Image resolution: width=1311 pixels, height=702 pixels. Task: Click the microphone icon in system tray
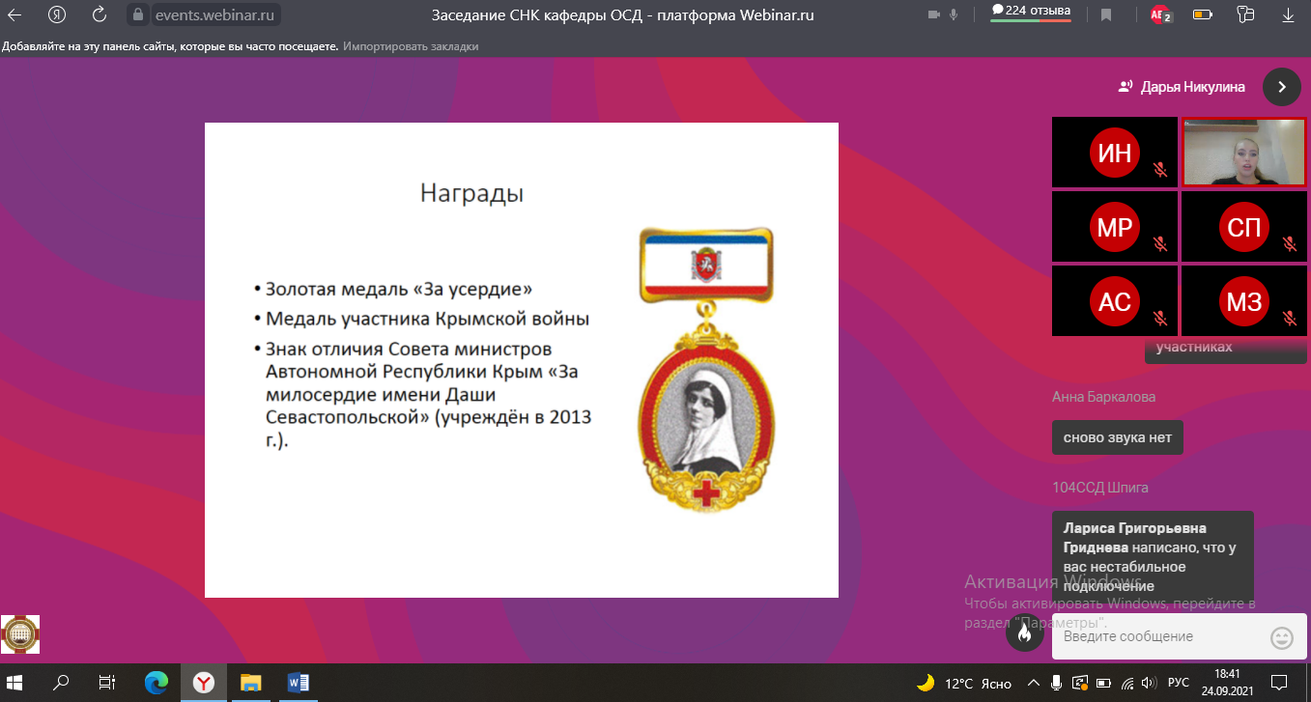pos(1058,683)
